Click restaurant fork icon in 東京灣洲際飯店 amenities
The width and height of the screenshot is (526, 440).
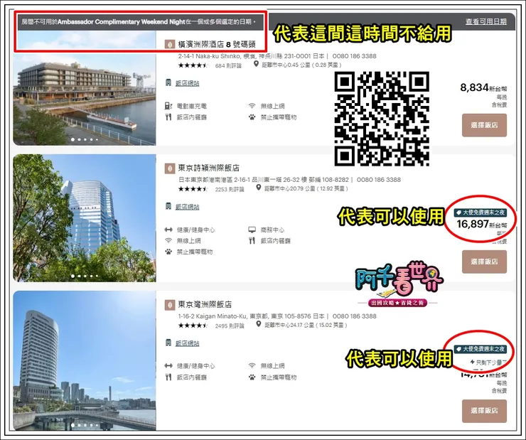(168, 377)
